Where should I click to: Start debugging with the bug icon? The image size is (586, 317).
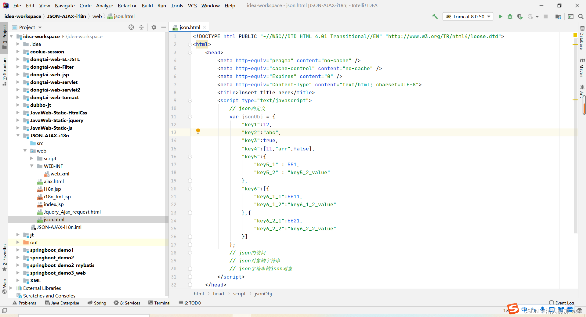[x=510, y=16]
